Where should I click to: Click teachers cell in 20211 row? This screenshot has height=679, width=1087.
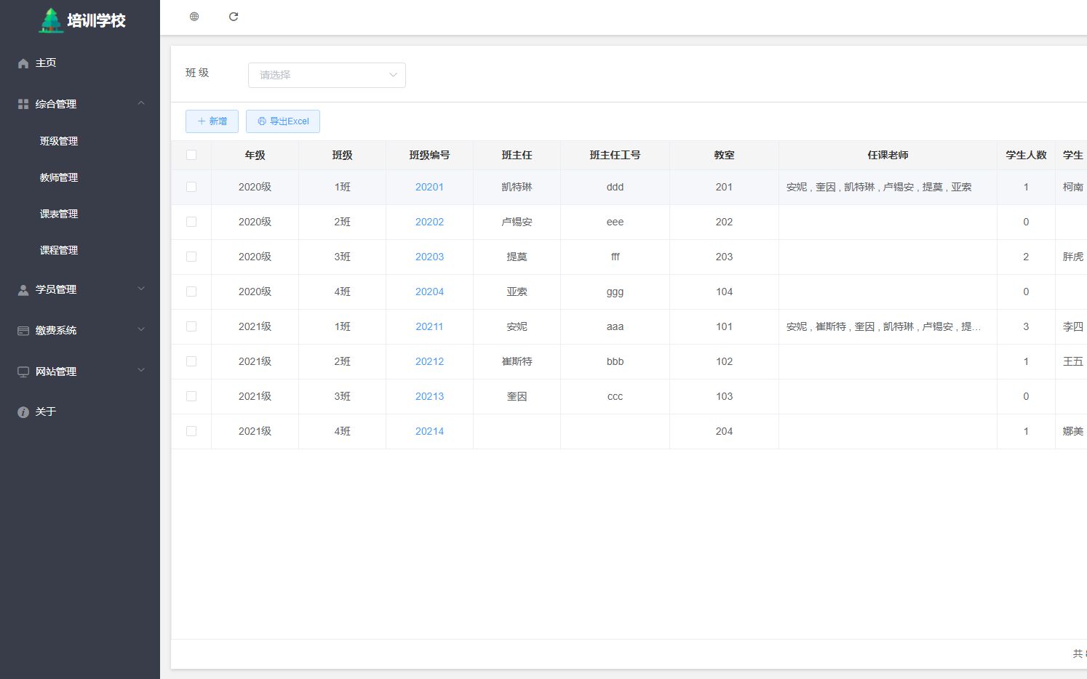click(888, 326)
